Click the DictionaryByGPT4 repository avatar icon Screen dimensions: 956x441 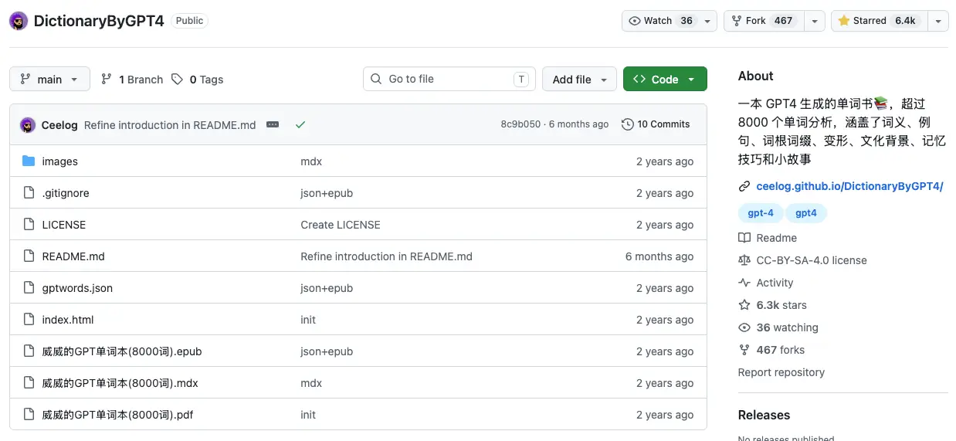(x=19, y=21)
